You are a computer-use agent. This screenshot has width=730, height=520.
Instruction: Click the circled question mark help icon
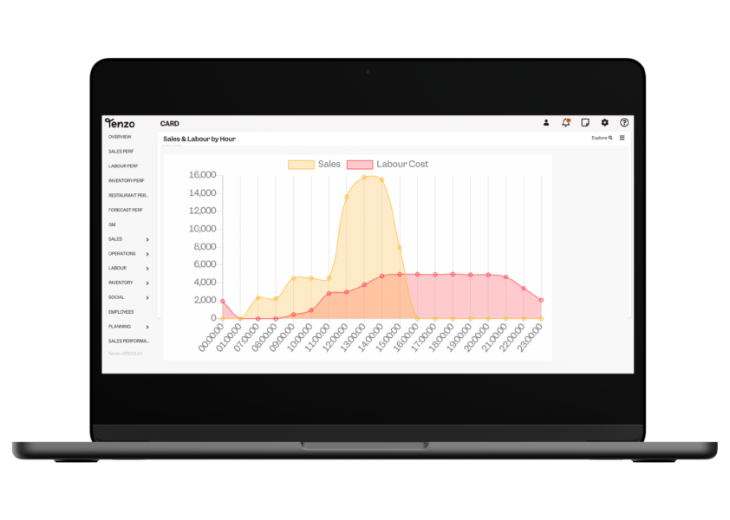click(623, 122)
